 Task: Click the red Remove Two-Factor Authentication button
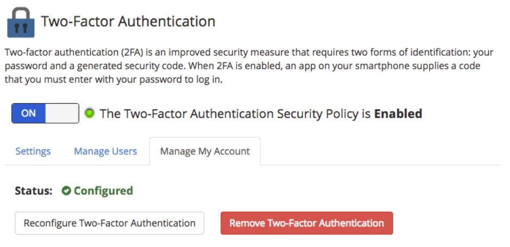307,223
